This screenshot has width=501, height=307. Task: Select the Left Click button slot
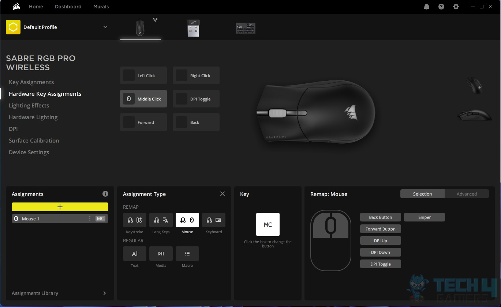coord(143,75)
